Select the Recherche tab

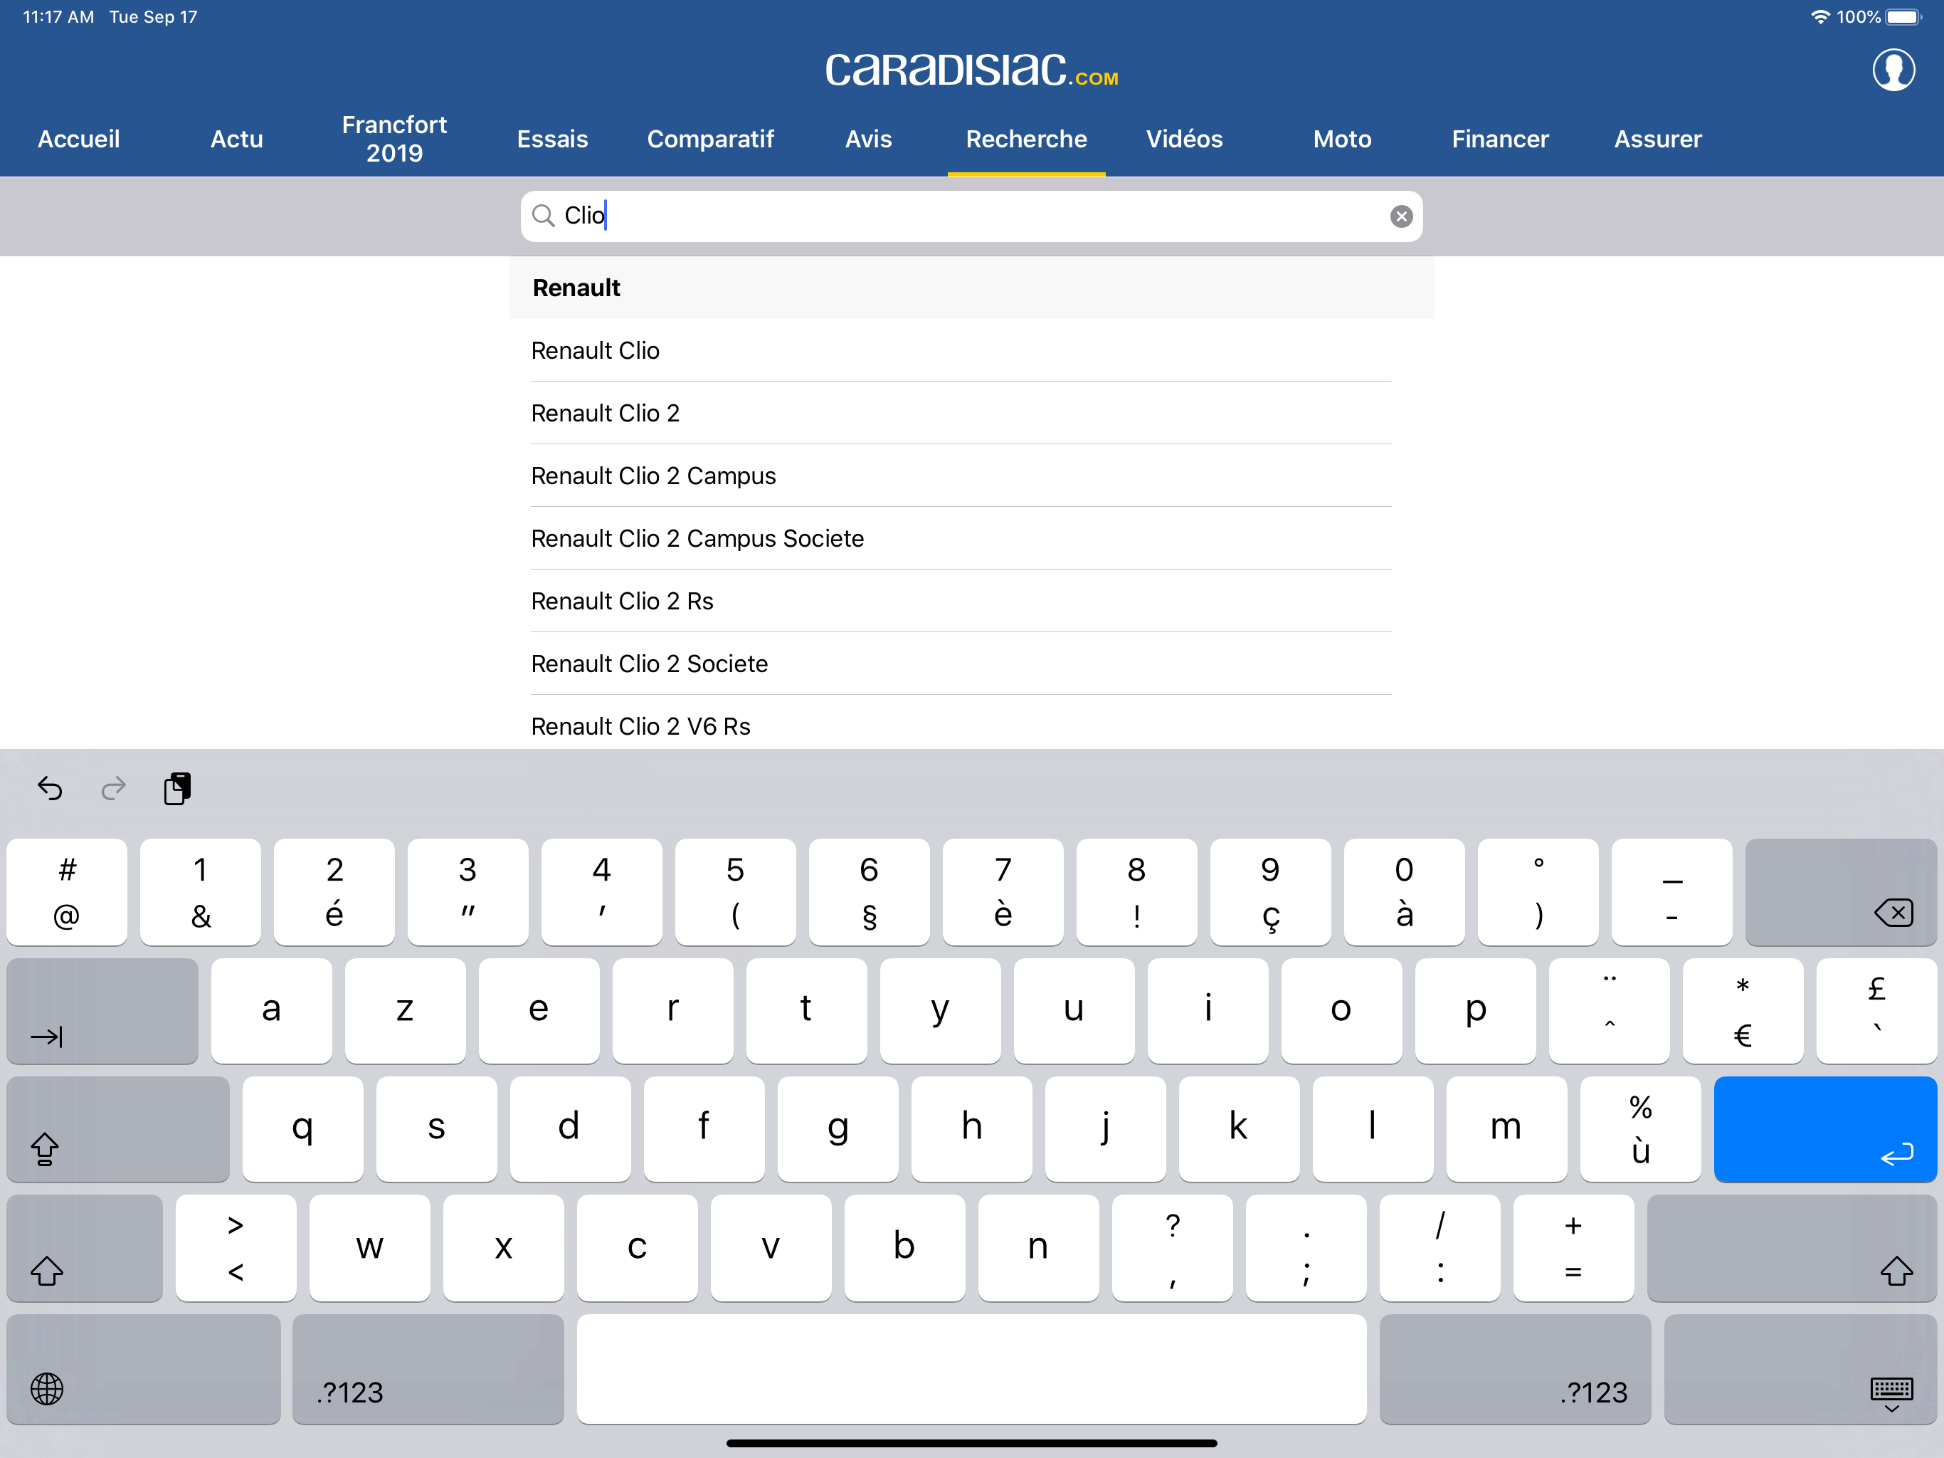point(1027,139)
